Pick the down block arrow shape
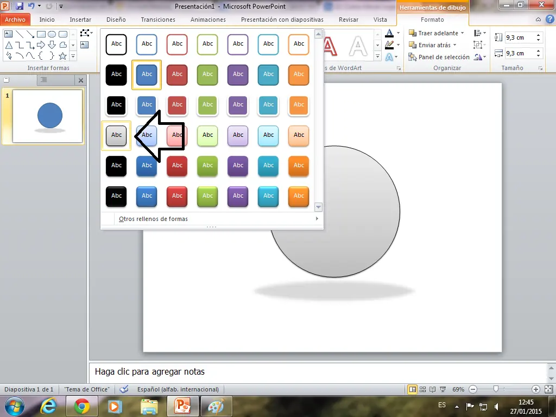Screen dimensions: 556x417 52,45
